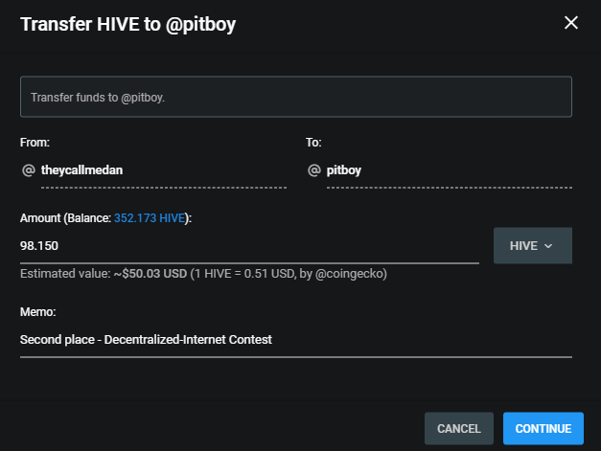The width and height of the screenshot is (601, 451).
Task: Click the To field pitboy
Action: [x=450, y=170]
